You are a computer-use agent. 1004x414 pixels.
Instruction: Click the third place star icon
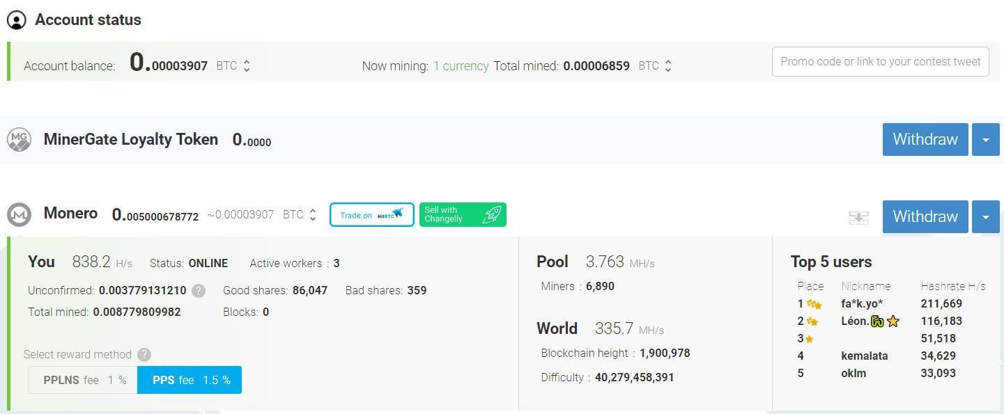(x=810, y=339)
